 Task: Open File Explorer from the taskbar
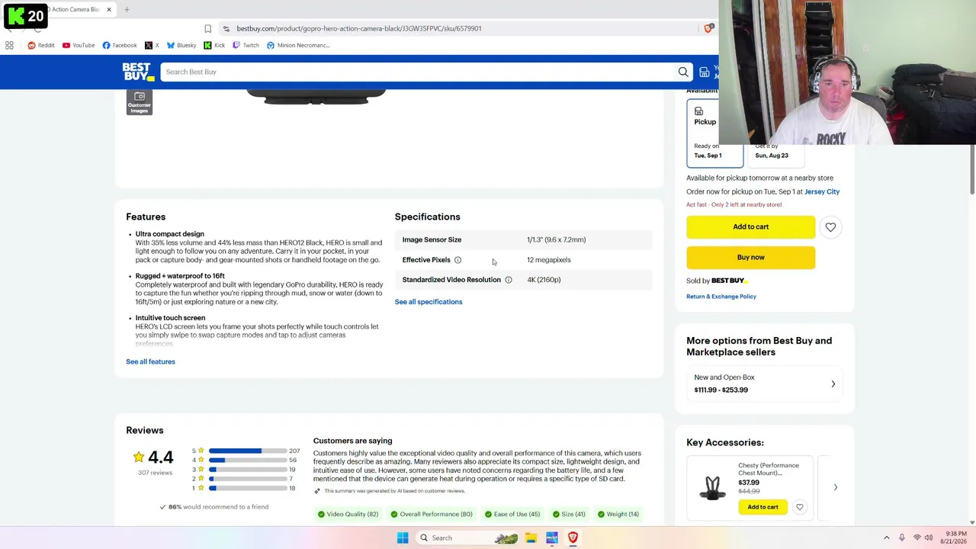[x=531, y=538]
